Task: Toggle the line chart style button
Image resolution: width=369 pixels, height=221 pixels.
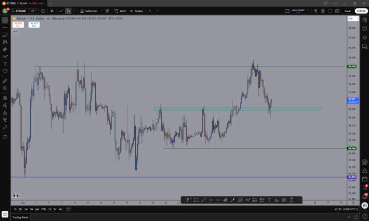Action: [x=61, y=11]
